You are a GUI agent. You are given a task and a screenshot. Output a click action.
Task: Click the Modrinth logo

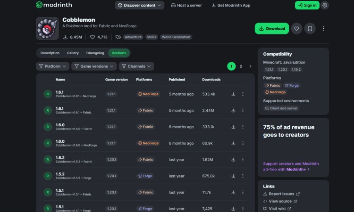[54, 5]
